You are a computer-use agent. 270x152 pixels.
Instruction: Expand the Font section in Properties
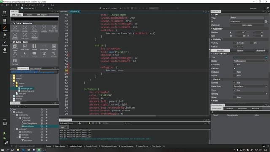tap(212, 101)
